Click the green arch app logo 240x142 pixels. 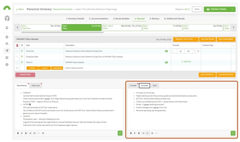(x=7, y=8)
